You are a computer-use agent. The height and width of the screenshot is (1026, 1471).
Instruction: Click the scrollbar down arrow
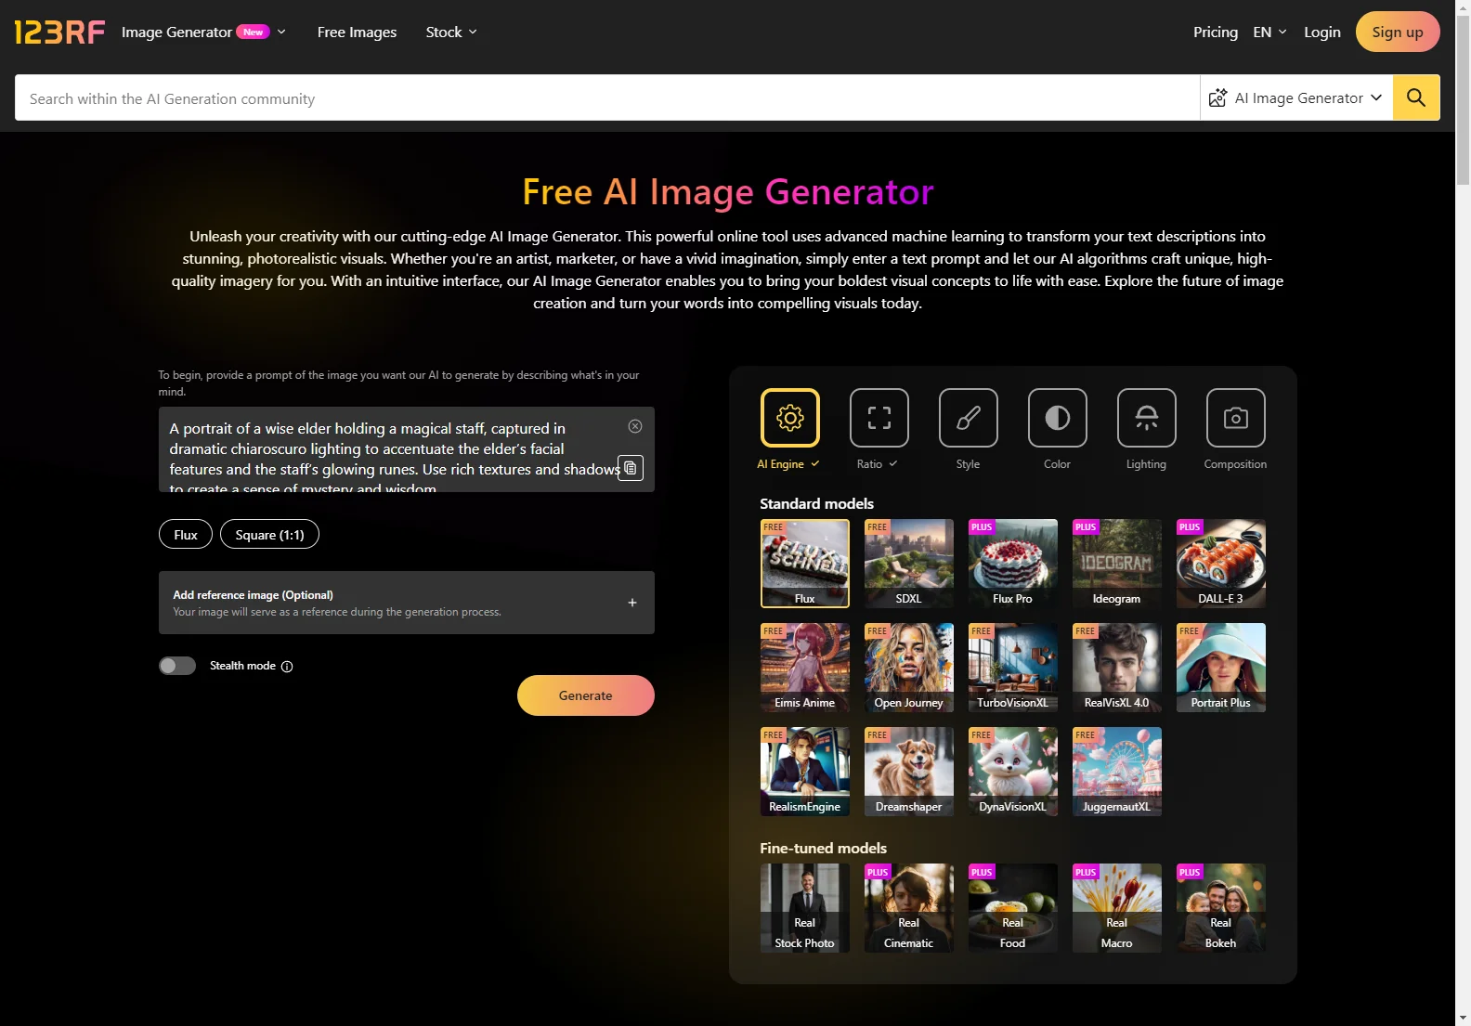click(x=1463, y=1018)
